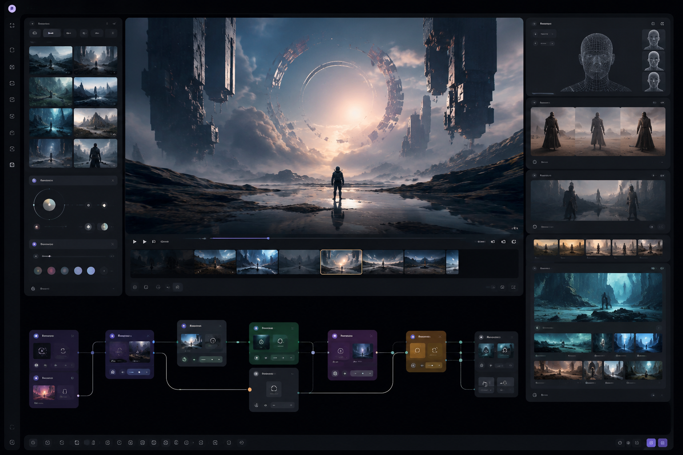Click the portal thumbnail in the gray node
The width and height of the screenshot is (683, 455).
192,341
